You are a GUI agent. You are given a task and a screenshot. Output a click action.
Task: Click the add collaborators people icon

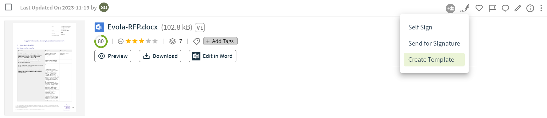pos(450,9)
